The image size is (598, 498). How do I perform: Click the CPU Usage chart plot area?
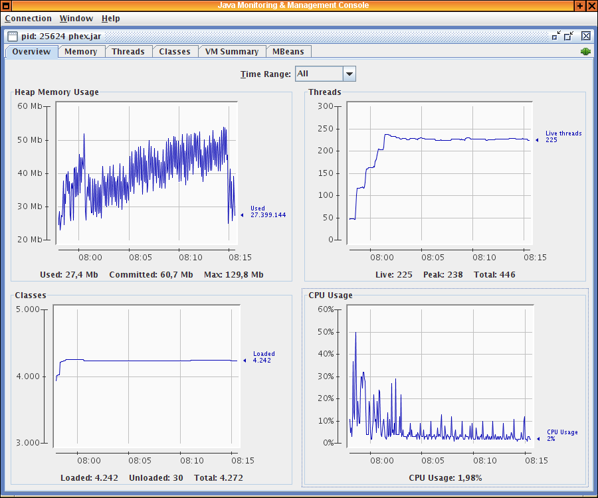(x=441, y=376)
